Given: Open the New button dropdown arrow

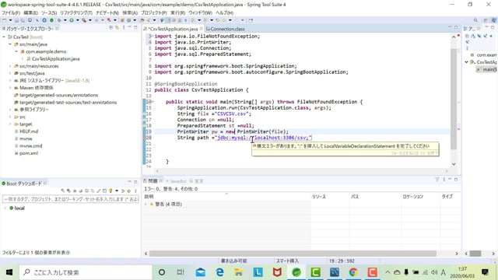Looking at the screenshot, I should 10,20.
